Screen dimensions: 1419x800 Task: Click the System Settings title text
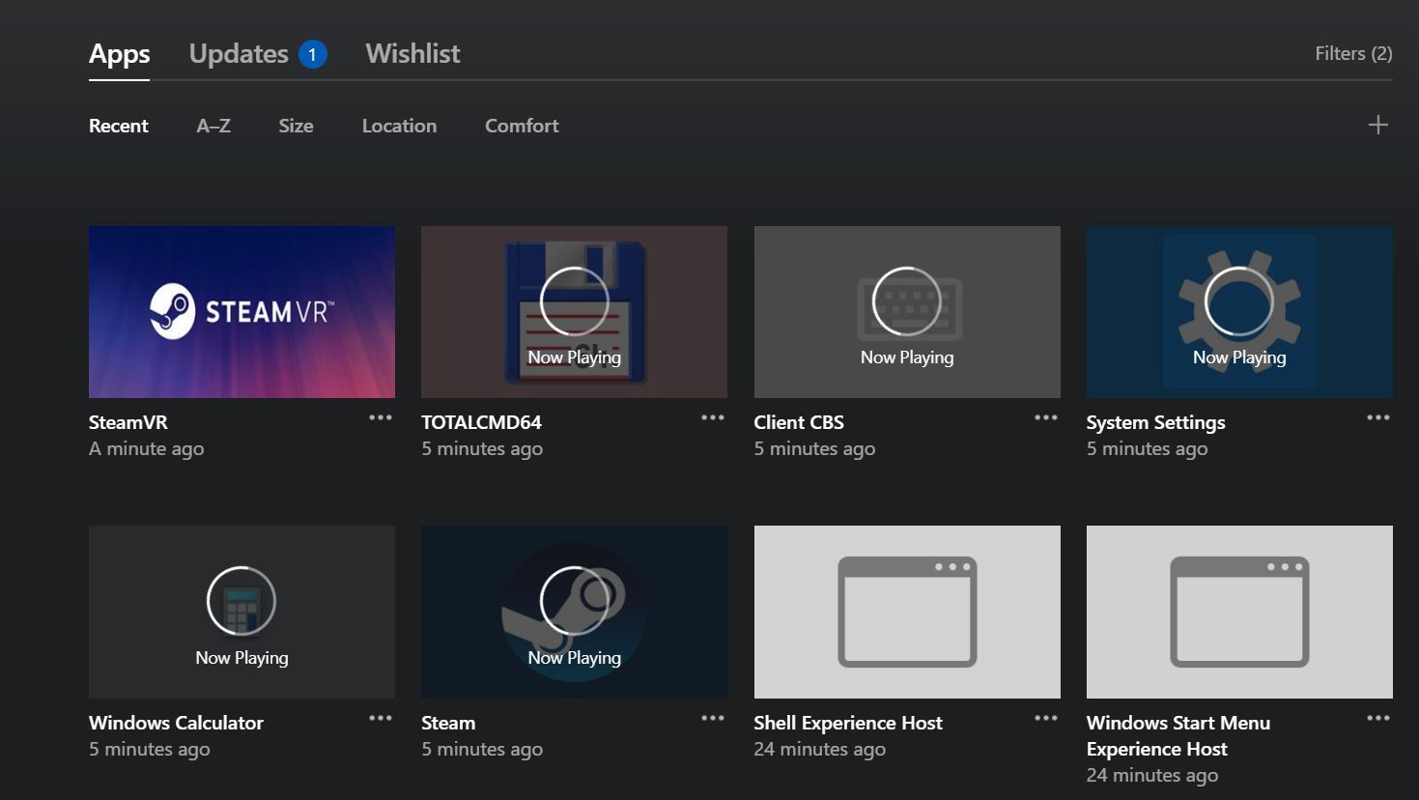pyautogui.click(x=1155, y=422)
